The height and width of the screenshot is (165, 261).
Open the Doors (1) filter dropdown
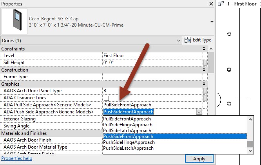pyautogui.click(x=91, y=41)
